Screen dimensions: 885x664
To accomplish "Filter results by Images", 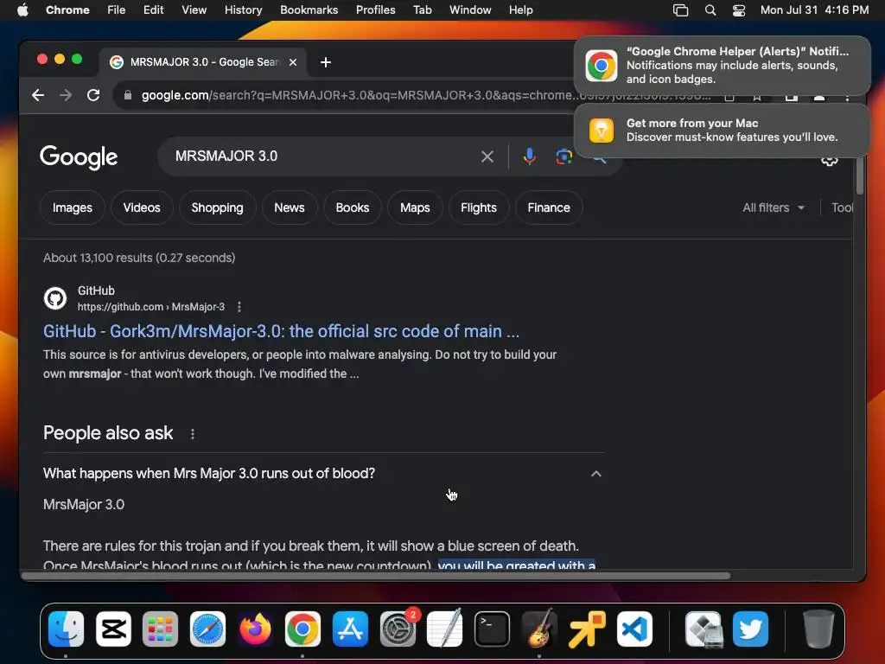I will (73, 207).
